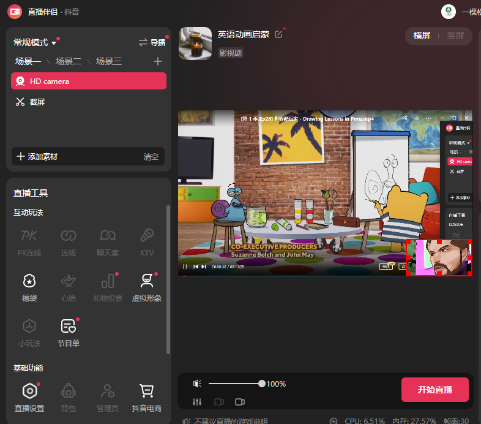The image size is (481, 424).
Task: Adjust the volume slider handle at 100%
Action: click(262, 384)
